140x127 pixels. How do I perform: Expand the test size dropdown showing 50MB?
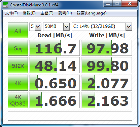click(x=67, y=27)
